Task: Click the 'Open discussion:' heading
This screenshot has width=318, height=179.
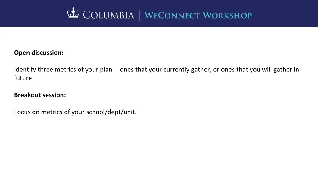Action: [x=39, y=53]
